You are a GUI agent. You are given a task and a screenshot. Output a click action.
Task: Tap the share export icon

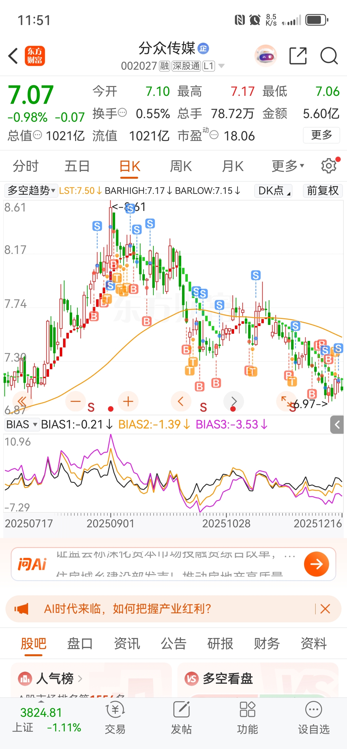pos(298,56)
